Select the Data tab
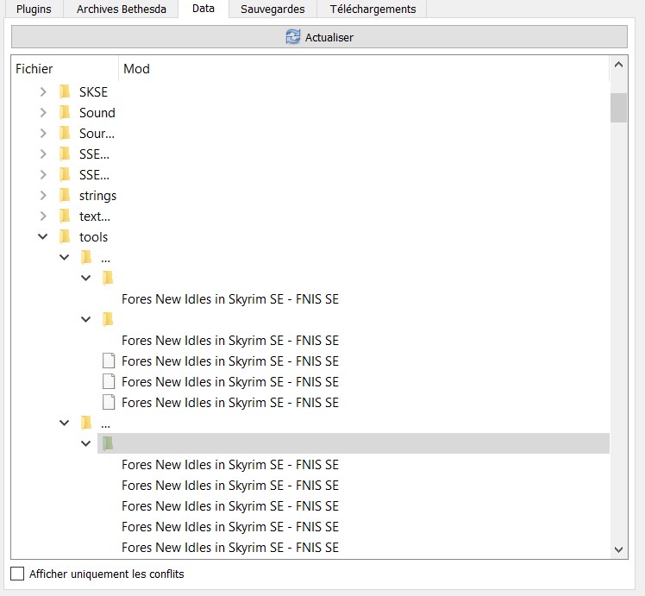The width and height of the screenshot is (645, 596). click(x=204, y=9)
